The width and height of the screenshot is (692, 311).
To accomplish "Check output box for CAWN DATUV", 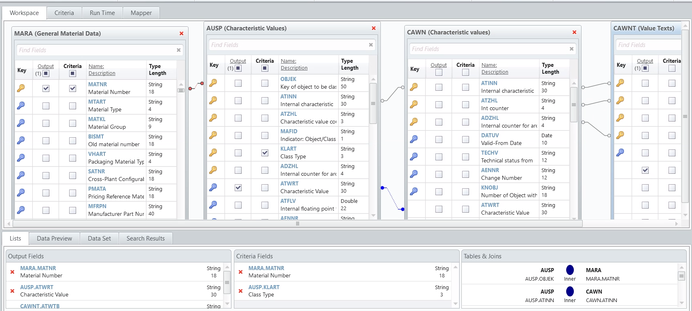I will click(x=439, y=139).
